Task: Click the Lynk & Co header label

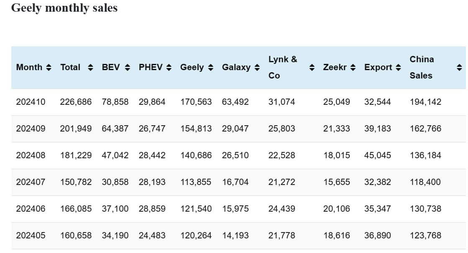Action: (283, 67)
